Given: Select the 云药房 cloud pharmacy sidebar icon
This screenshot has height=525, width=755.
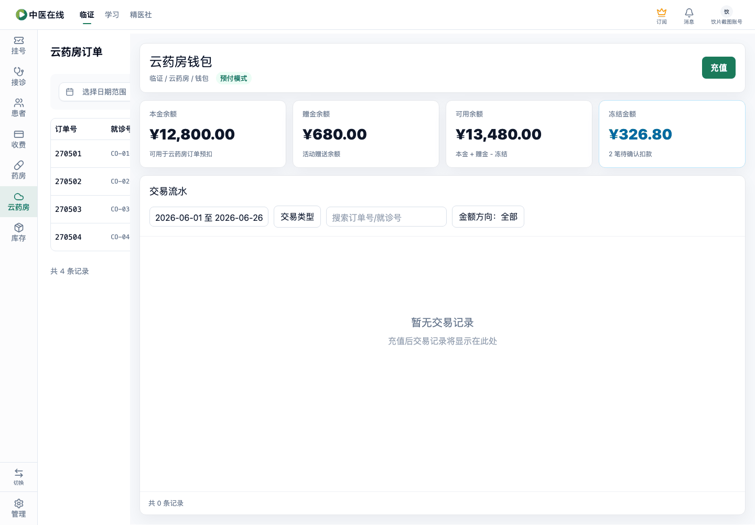Looking at the screenshot, I should click(x=18, y=201).
